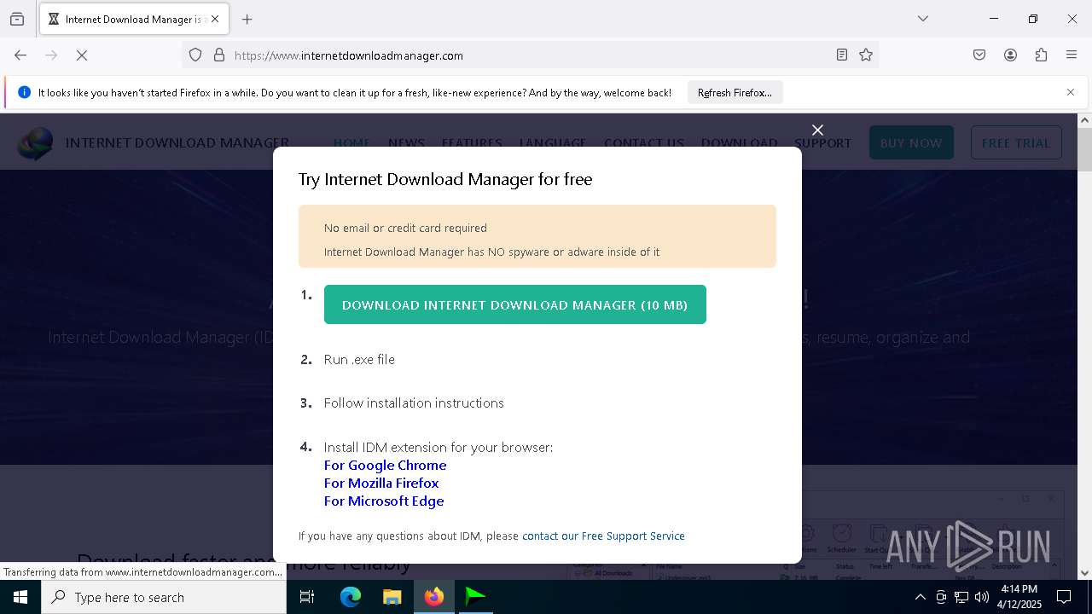Open the CONTACT US menu item

644,142
